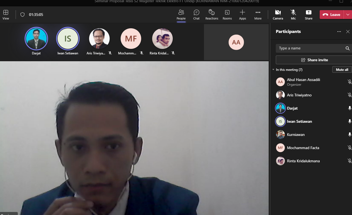Open the Apps menu
Screen dimensions: 352x215
click(x=242, y=15)
